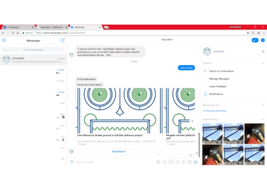
Task: Collapse the Shared Photos section
Action: coord(263,120)
